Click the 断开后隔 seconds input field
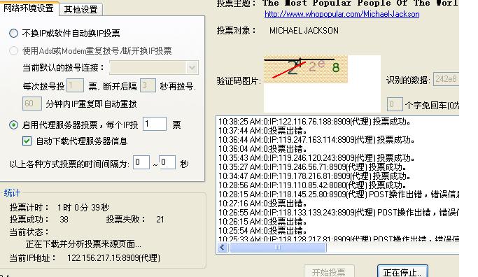The width and height of the screenshot is (478, 277). point(148,85)
